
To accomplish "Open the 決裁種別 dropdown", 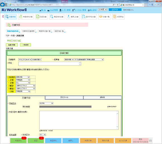I will (23, 77).
